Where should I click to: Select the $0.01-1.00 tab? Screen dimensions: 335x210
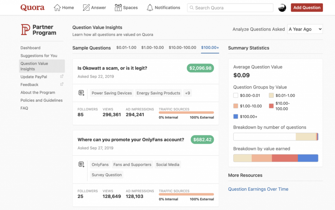pyautogui.click(x=126, y=47)
